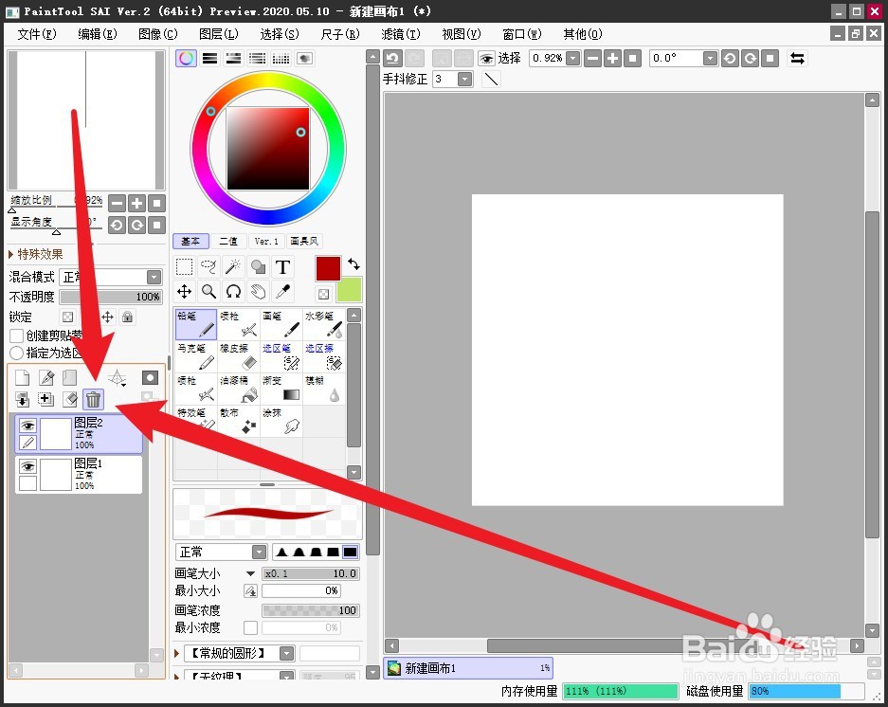Image resolution: width=888 pixels, height=707 pixels.
Task: Select the hand pan tool
Action: point(258,292)
